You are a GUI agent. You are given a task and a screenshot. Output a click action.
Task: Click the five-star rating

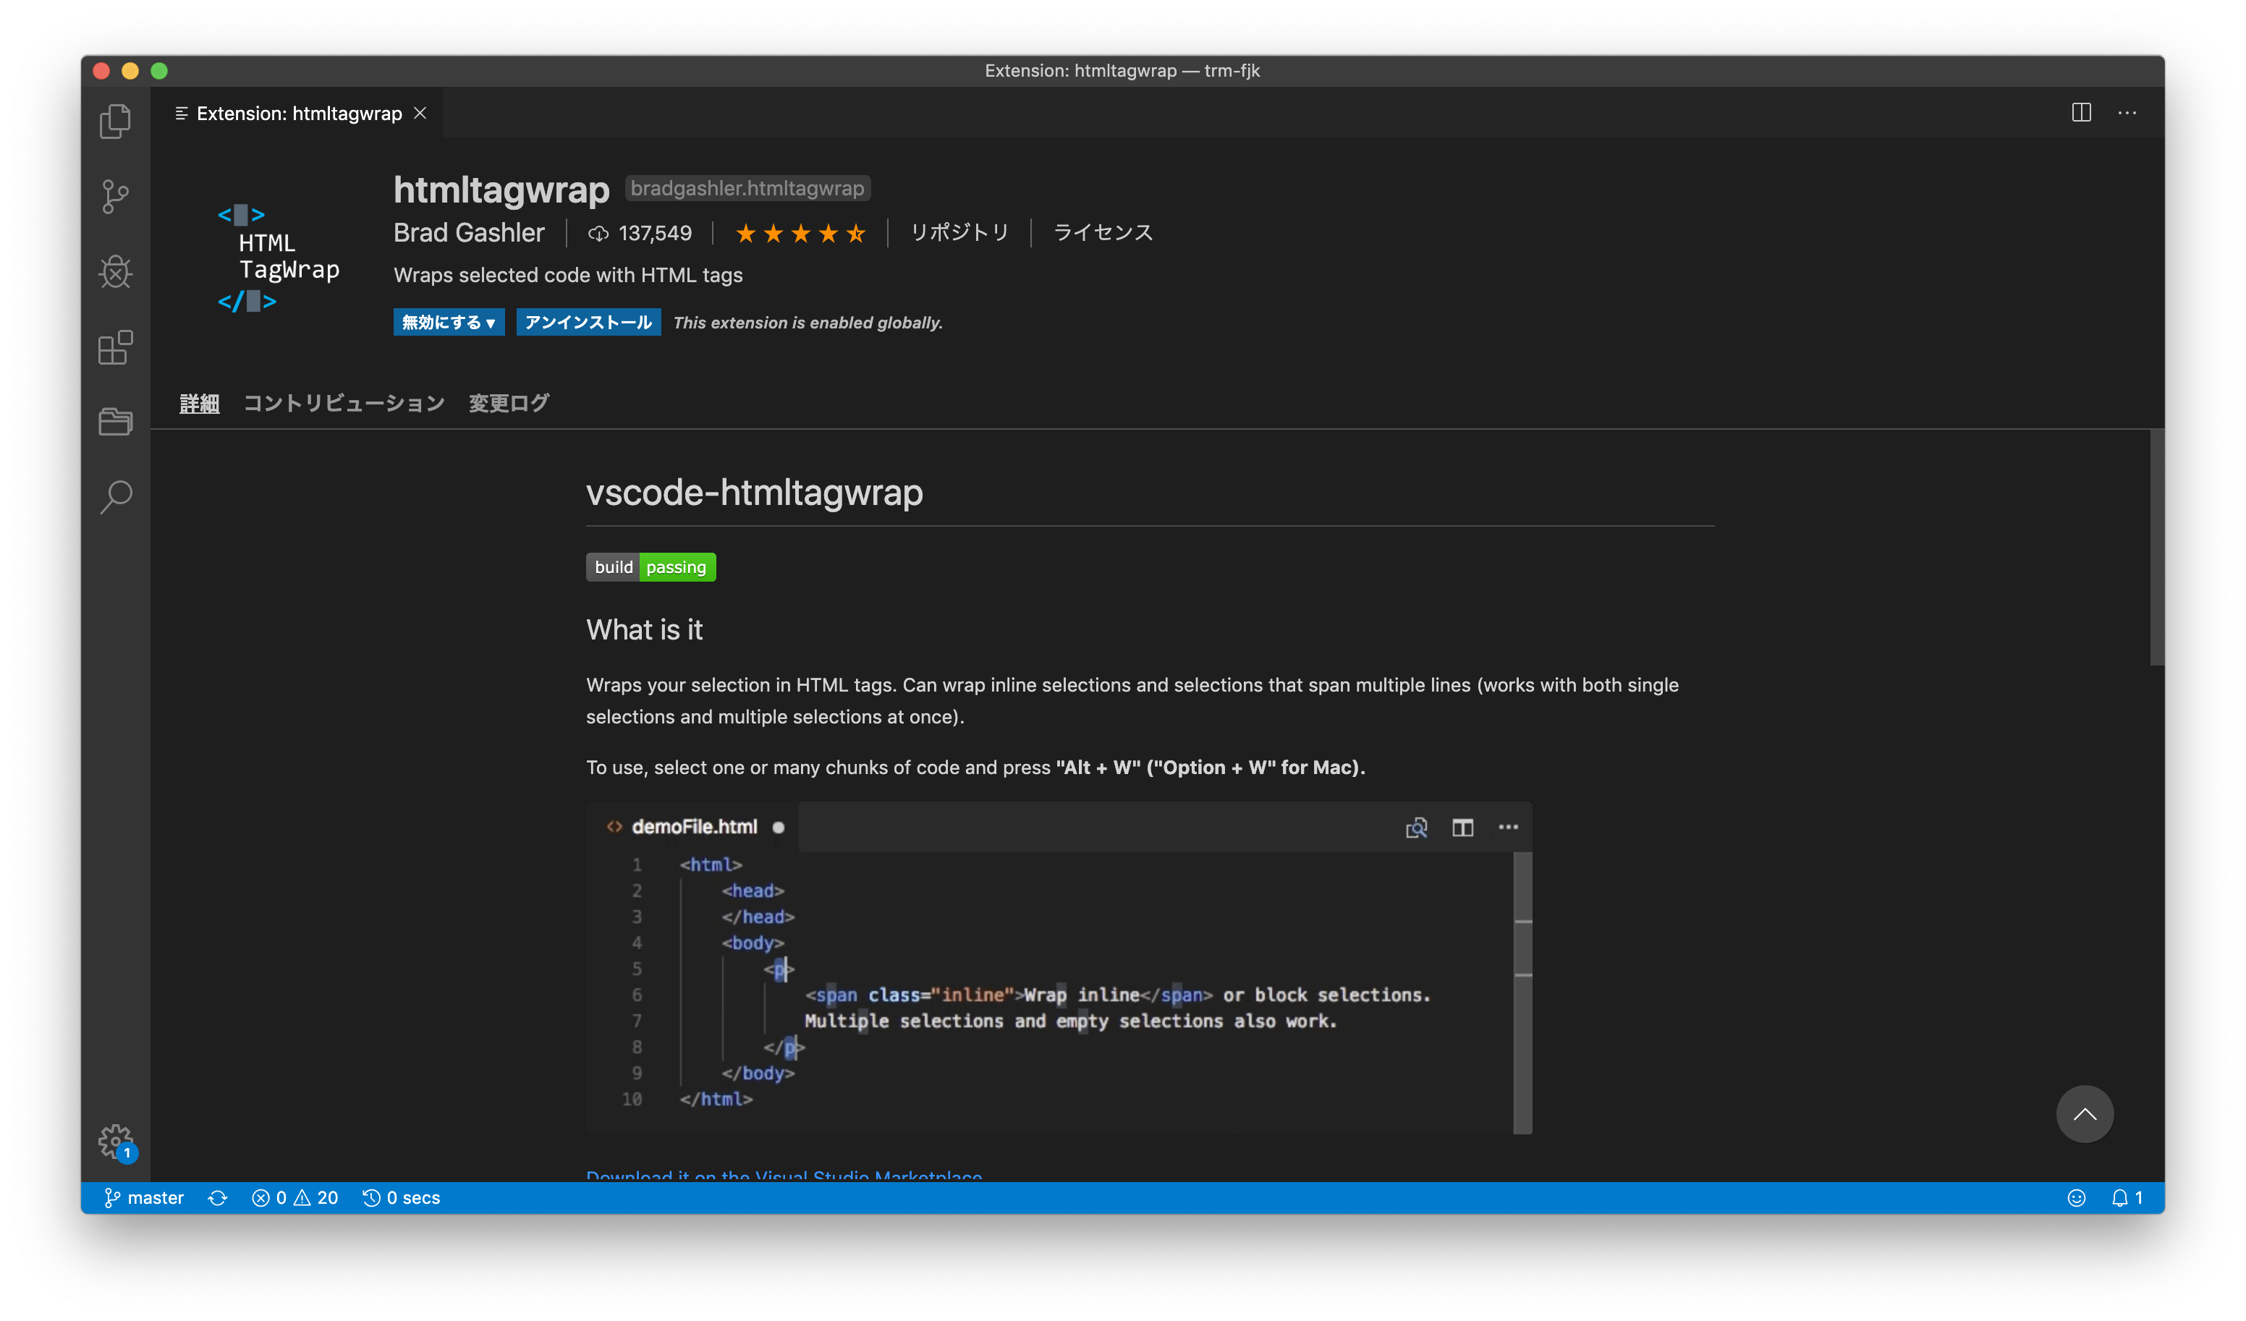[x=800, y=234]
